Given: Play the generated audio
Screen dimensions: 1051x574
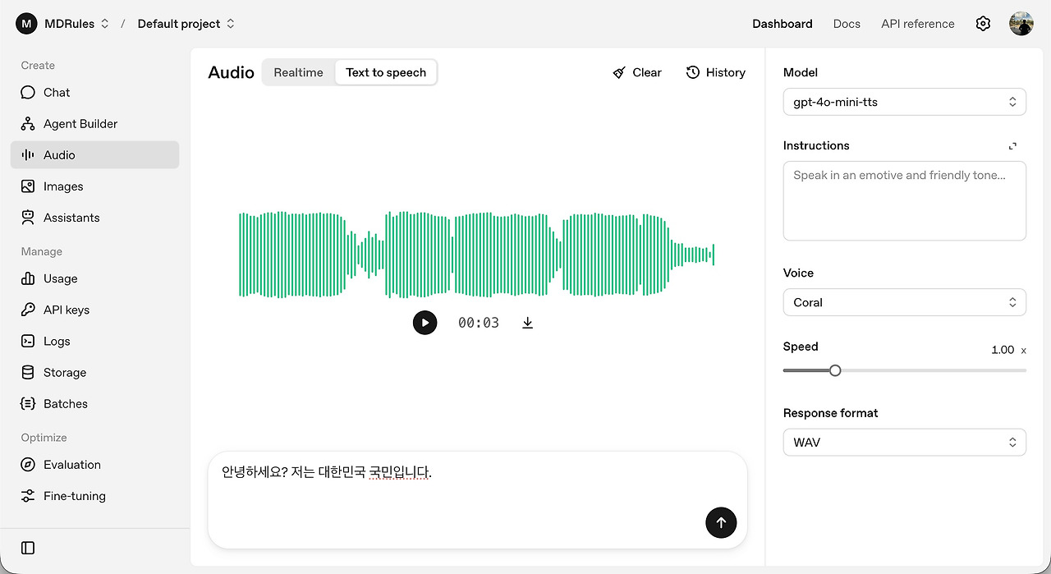Looking at the screenshot, I should [425, 323].
